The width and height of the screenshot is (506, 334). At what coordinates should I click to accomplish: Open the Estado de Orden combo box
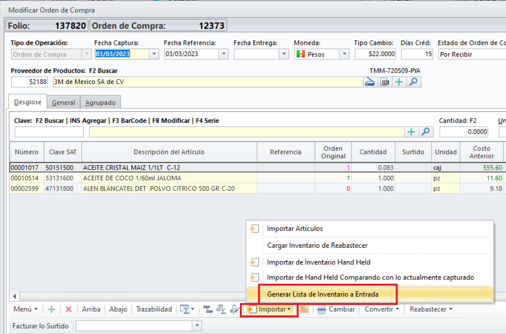coord(472,54)
